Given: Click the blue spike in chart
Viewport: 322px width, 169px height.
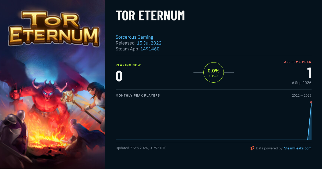Looking at the screenshot, I should click(x=309, y=121).
